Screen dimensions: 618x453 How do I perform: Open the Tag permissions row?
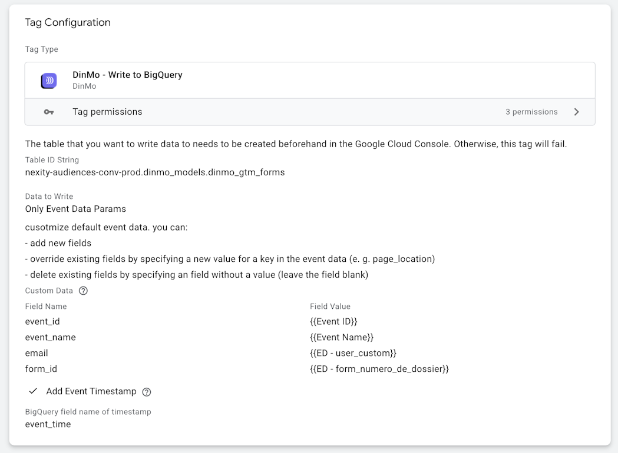pos(310,112)
